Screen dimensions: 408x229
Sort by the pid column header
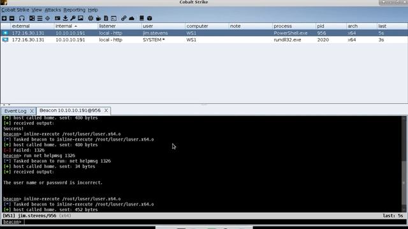coord(331,26)
